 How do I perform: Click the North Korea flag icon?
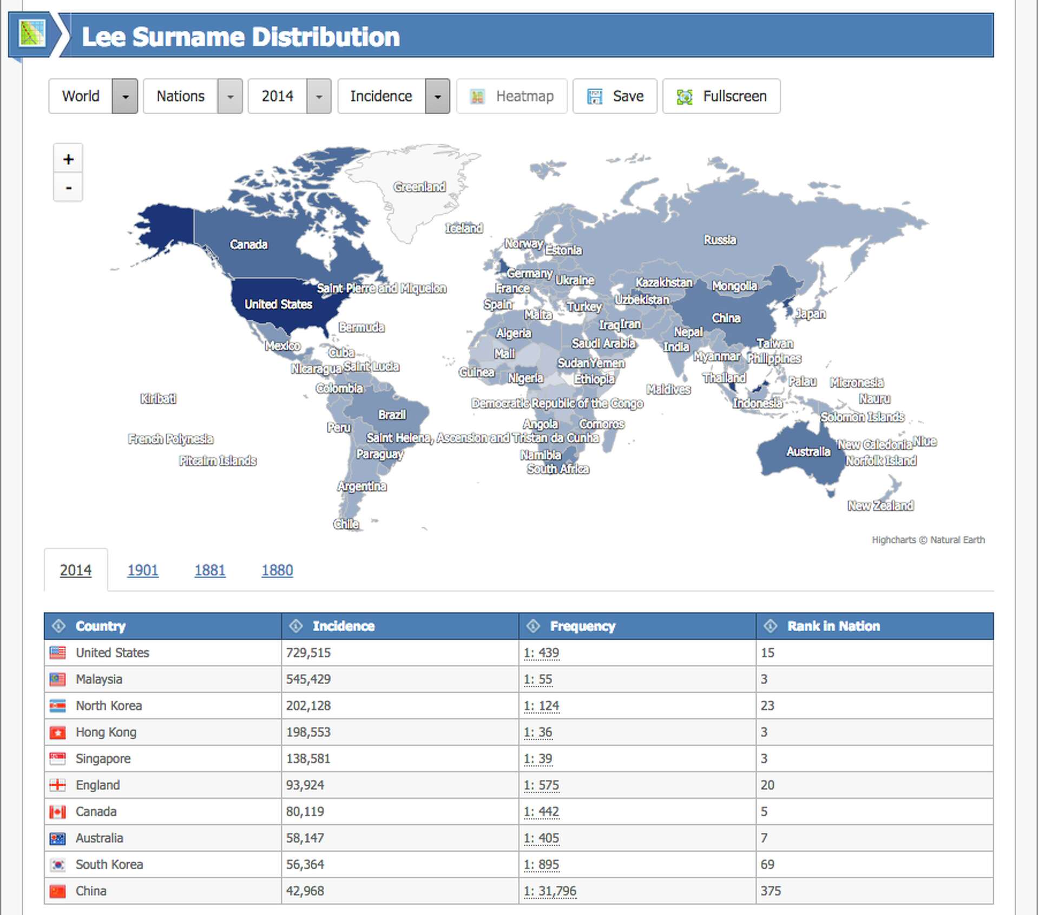tap(57, 706)
